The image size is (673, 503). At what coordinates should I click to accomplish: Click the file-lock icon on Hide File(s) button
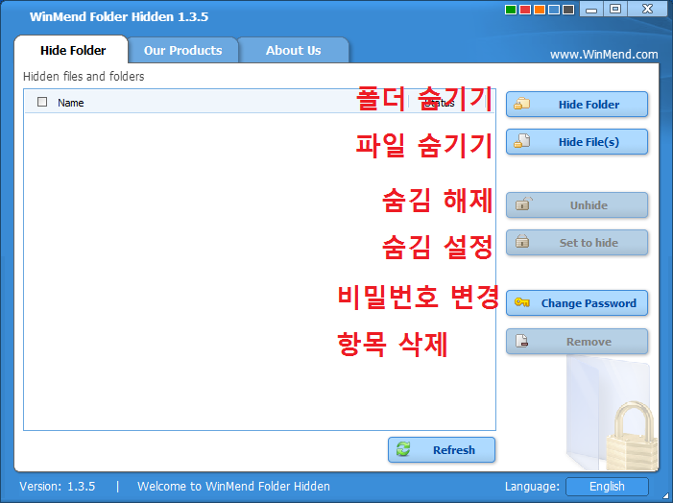(x=522, y=141)
